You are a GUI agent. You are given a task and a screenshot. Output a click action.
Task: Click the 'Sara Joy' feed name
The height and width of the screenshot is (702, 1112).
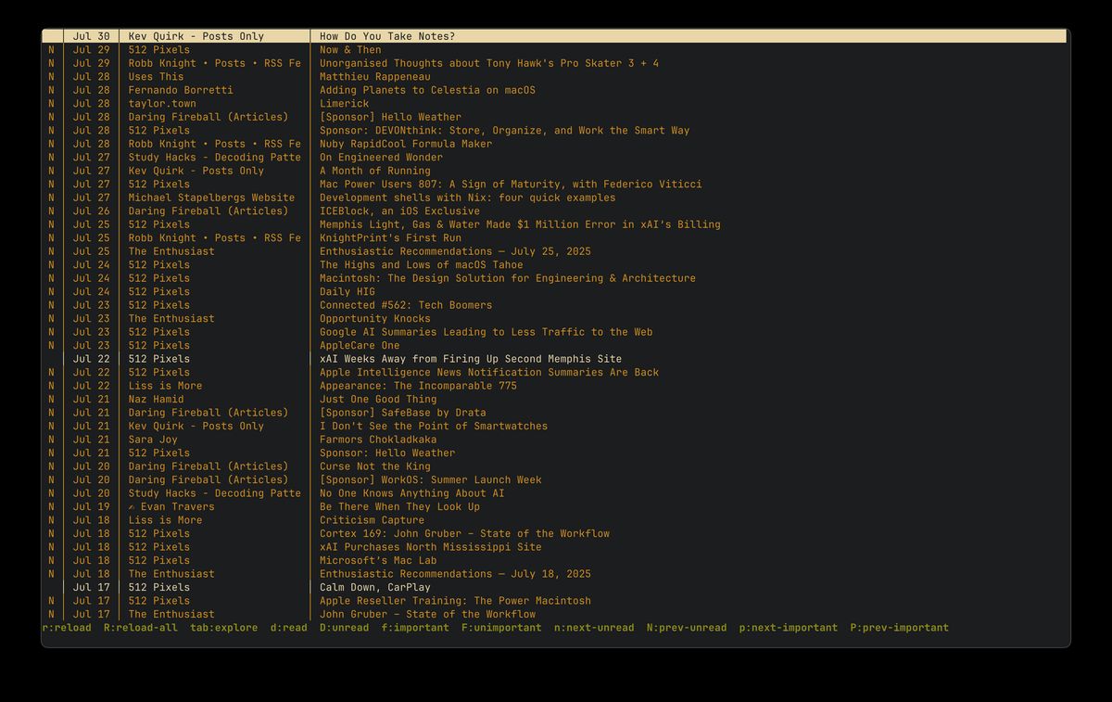(x=153, y=440)
